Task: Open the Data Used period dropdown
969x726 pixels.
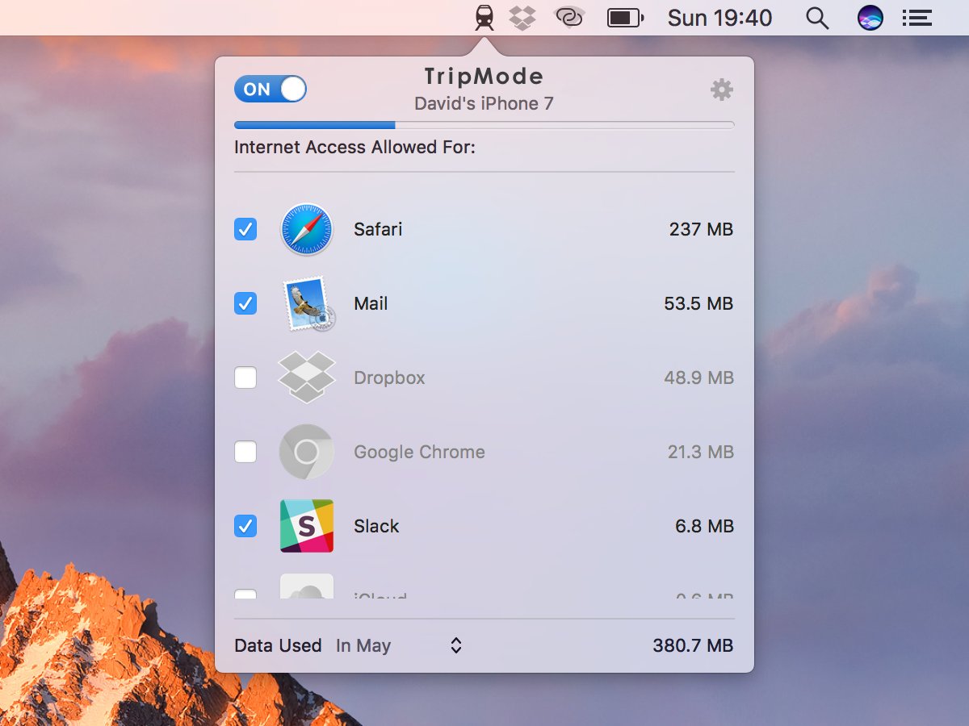Action: click(x=399, y=645)
